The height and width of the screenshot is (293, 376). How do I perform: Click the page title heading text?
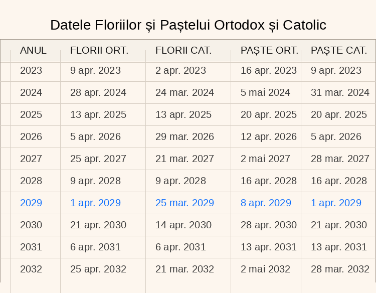[188, 25]
